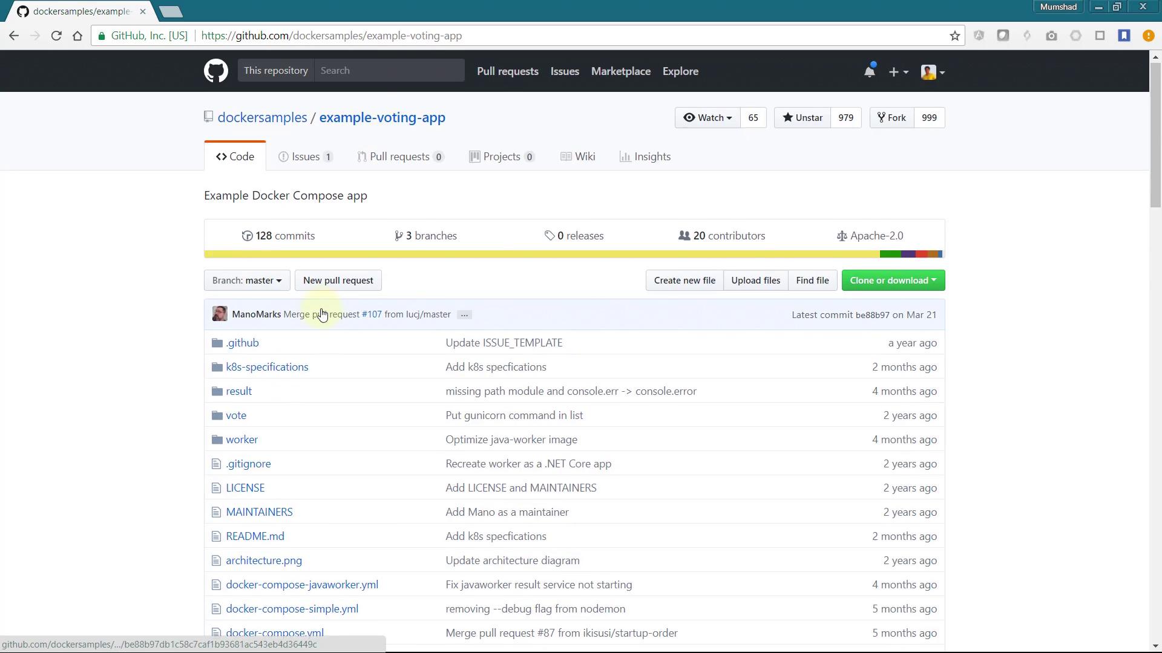Open the README.md file link
This screenshot has height=653, width=1162.
click(x=255, y=536)
